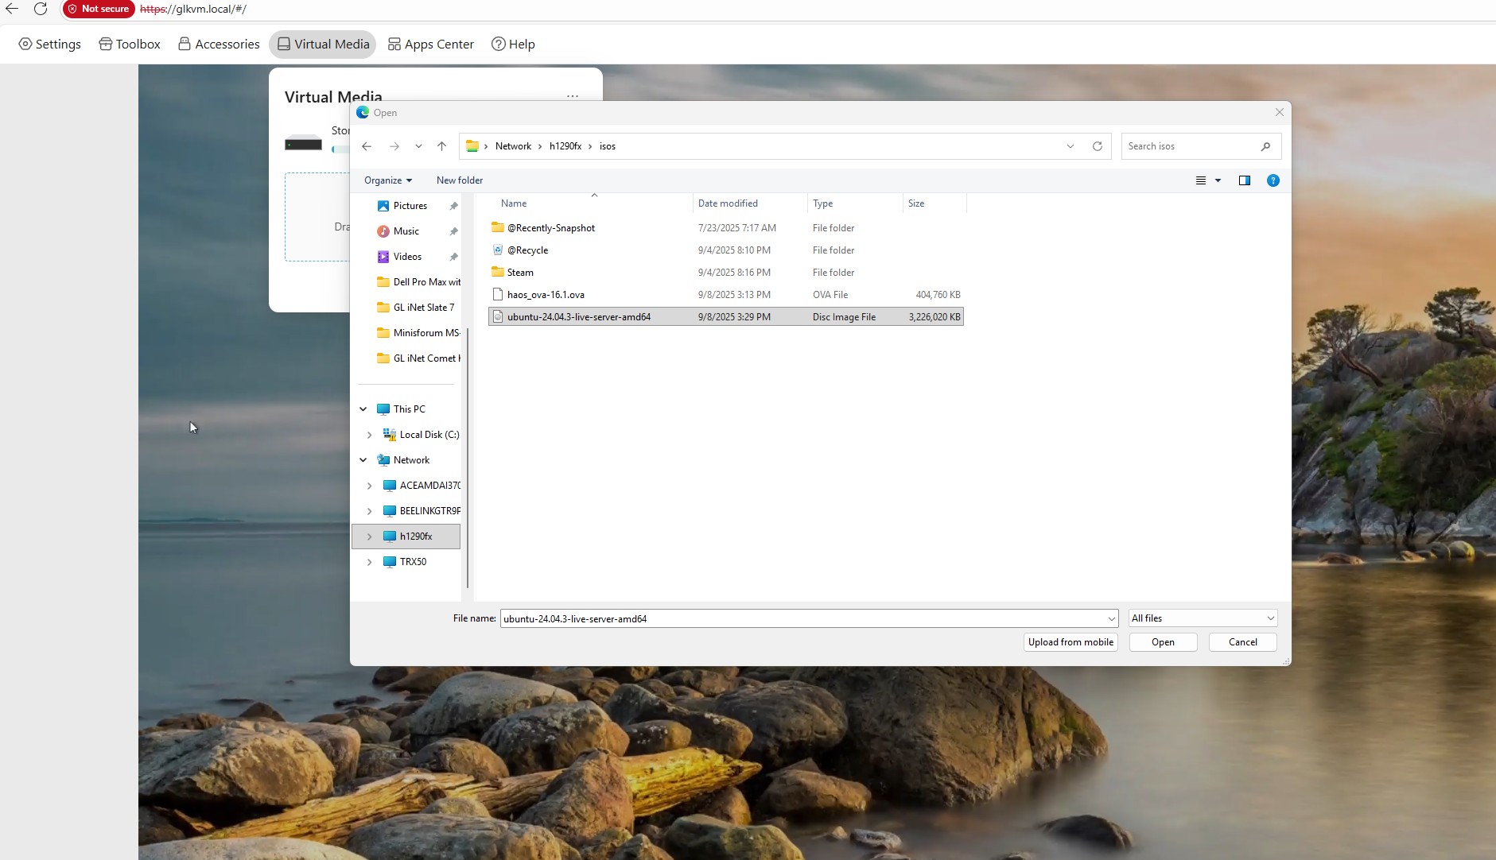Screen dimensions: 1496x860
Task: Expand the h1290fx network node
Action: [x=369, y=537]
